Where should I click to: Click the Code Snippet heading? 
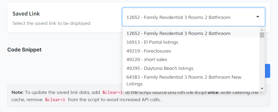point(24,50)
